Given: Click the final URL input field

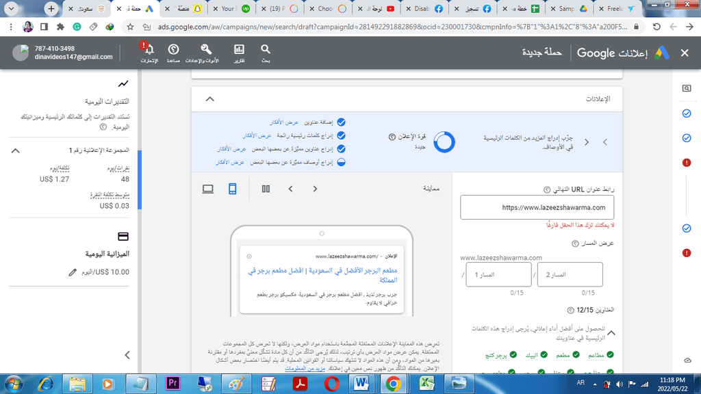Looking at the screenshot, I should [537, 207].
